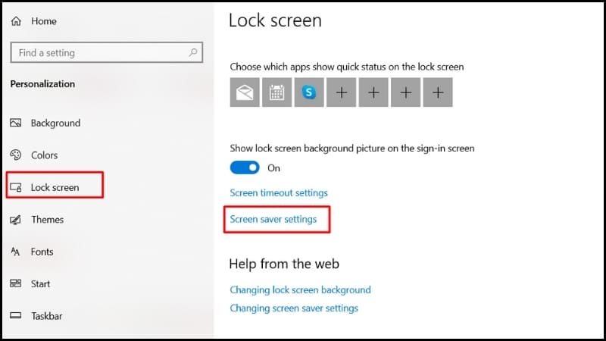The image size is (606, 341).
Task: Click the Colors palette icon
Action: pos(15,155)
